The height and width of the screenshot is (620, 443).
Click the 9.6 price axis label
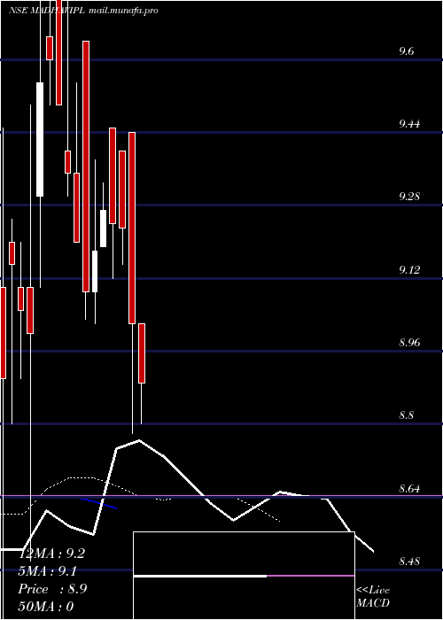(407, 51)
